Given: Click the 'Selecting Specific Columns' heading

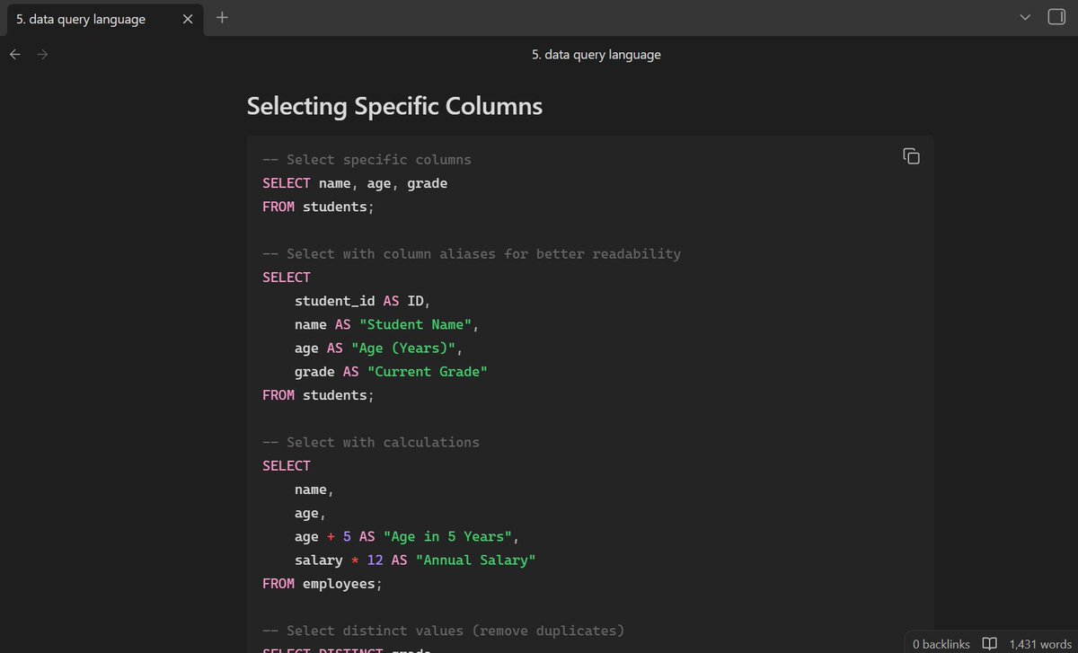Looking at the screenshot, I should coord(394,106).
